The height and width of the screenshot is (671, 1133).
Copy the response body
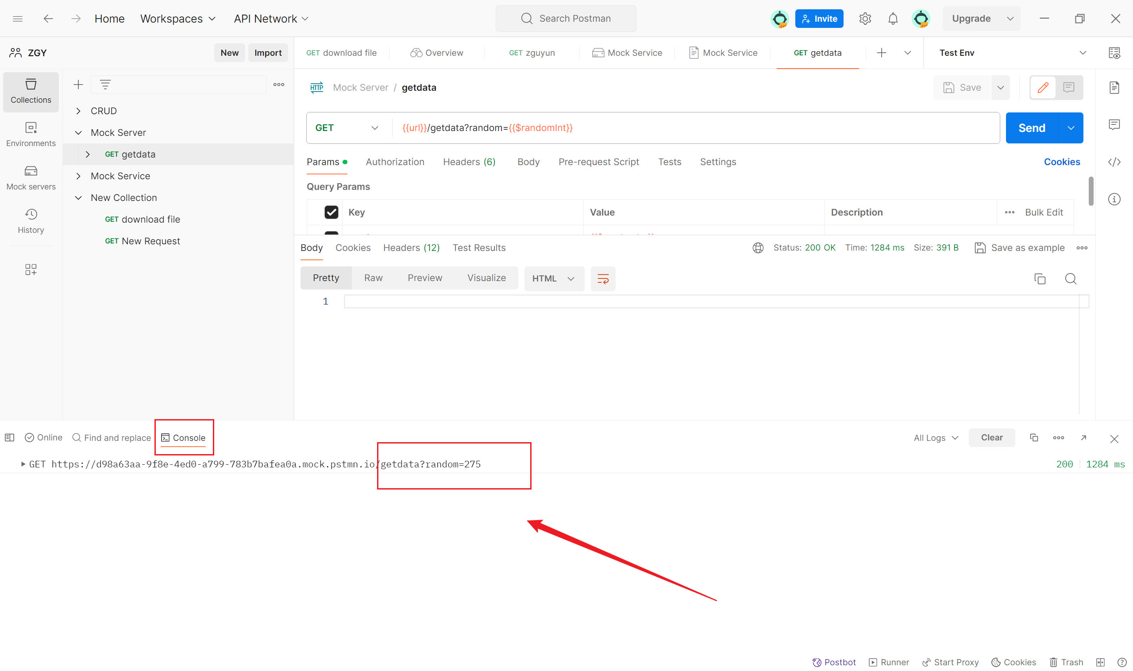(x=1040, y=279)
